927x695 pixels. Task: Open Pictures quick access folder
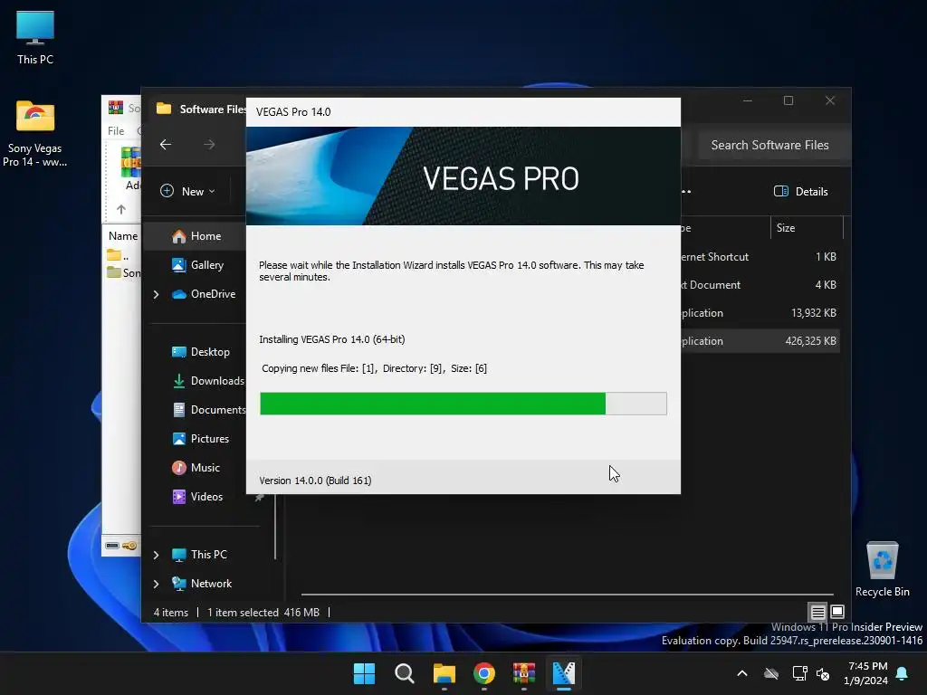201,439
